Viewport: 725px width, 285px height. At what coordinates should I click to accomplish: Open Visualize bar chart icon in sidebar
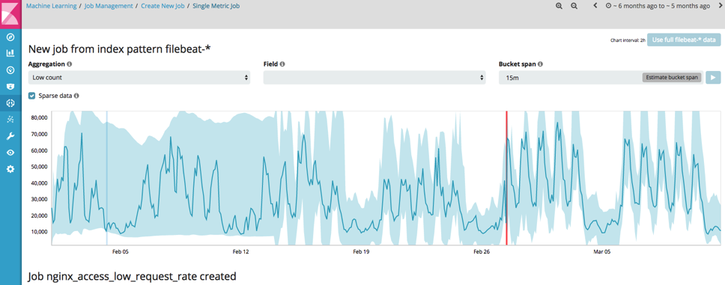tap(10, 54)
